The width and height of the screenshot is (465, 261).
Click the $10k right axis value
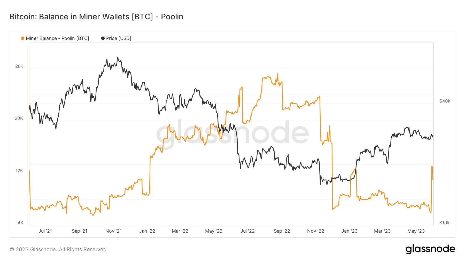(x=445, y=223)
